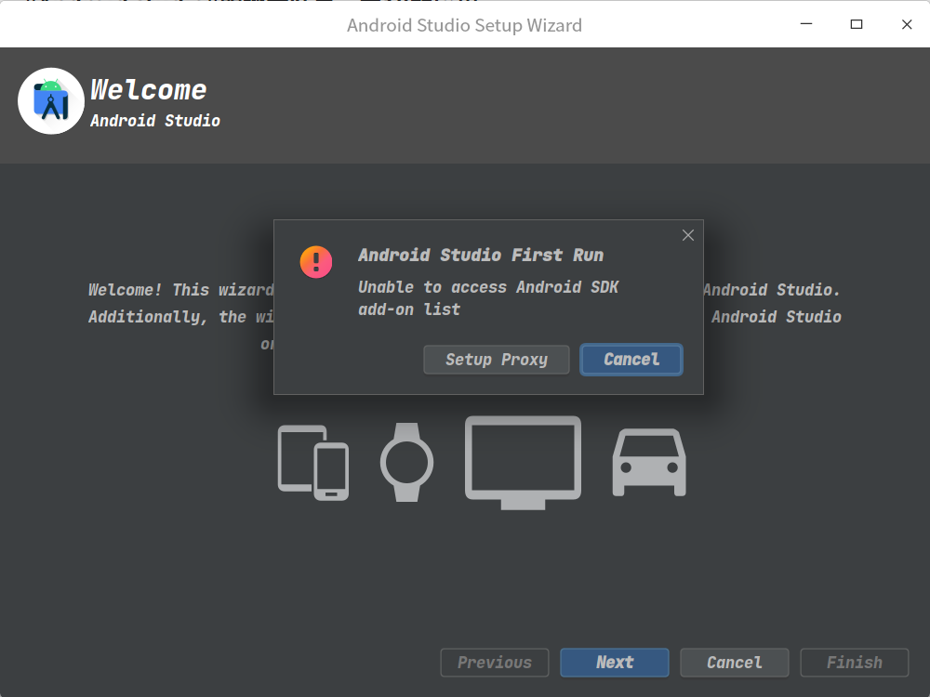Click the 'Welcome' heading text
Screen dimensions: 930x697
click(x=148, y=90)
